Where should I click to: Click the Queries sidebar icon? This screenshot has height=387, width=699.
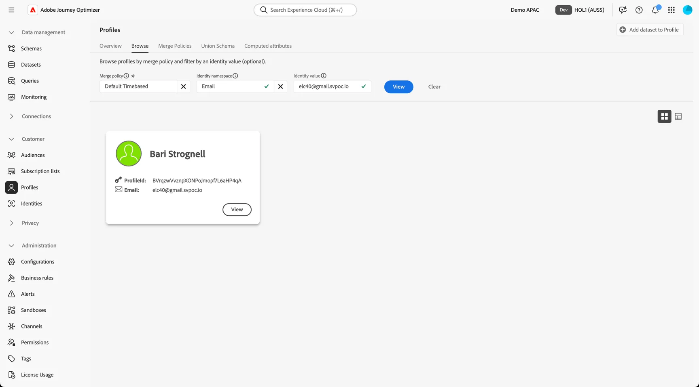tap(11, 81)
